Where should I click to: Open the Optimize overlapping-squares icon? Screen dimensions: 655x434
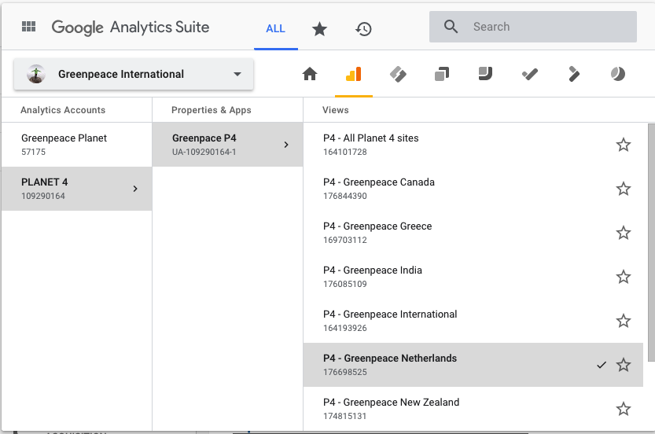pyautogui.click(x=442, y=75)
